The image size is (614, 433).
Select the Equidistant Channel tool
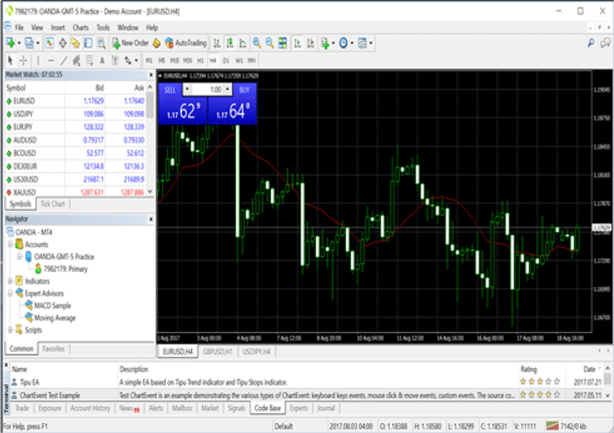tap(76, 61)
